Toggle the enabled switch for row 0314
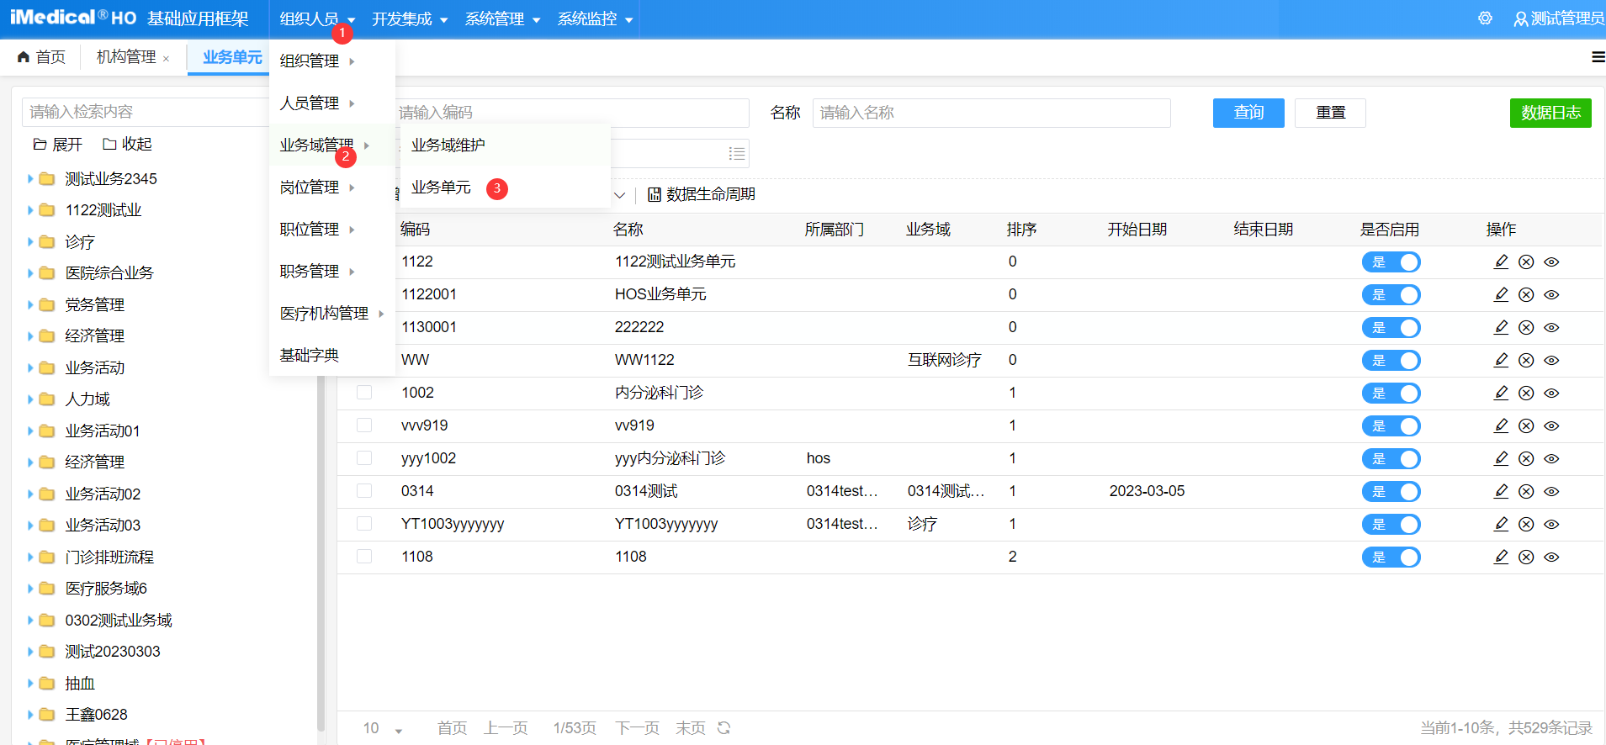 (1391, 492)
